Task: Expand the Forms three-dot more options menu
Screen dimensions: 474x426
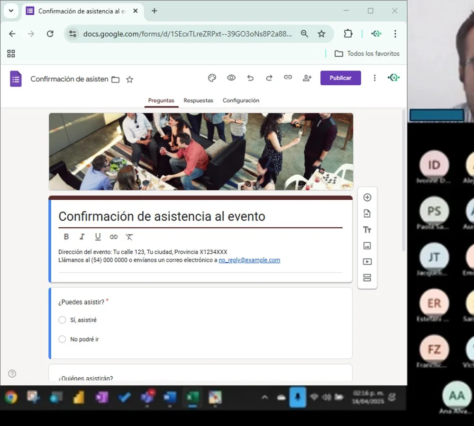Action: point(374,78)
